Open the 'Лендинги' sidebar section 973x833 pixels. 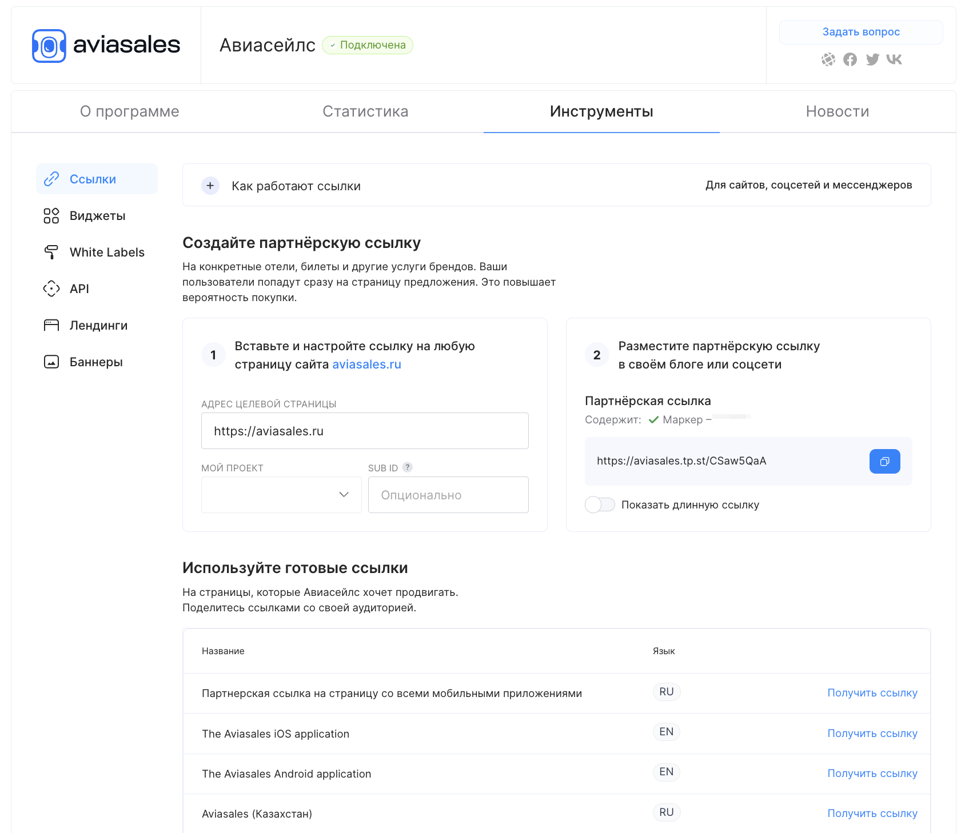point(97,325)
